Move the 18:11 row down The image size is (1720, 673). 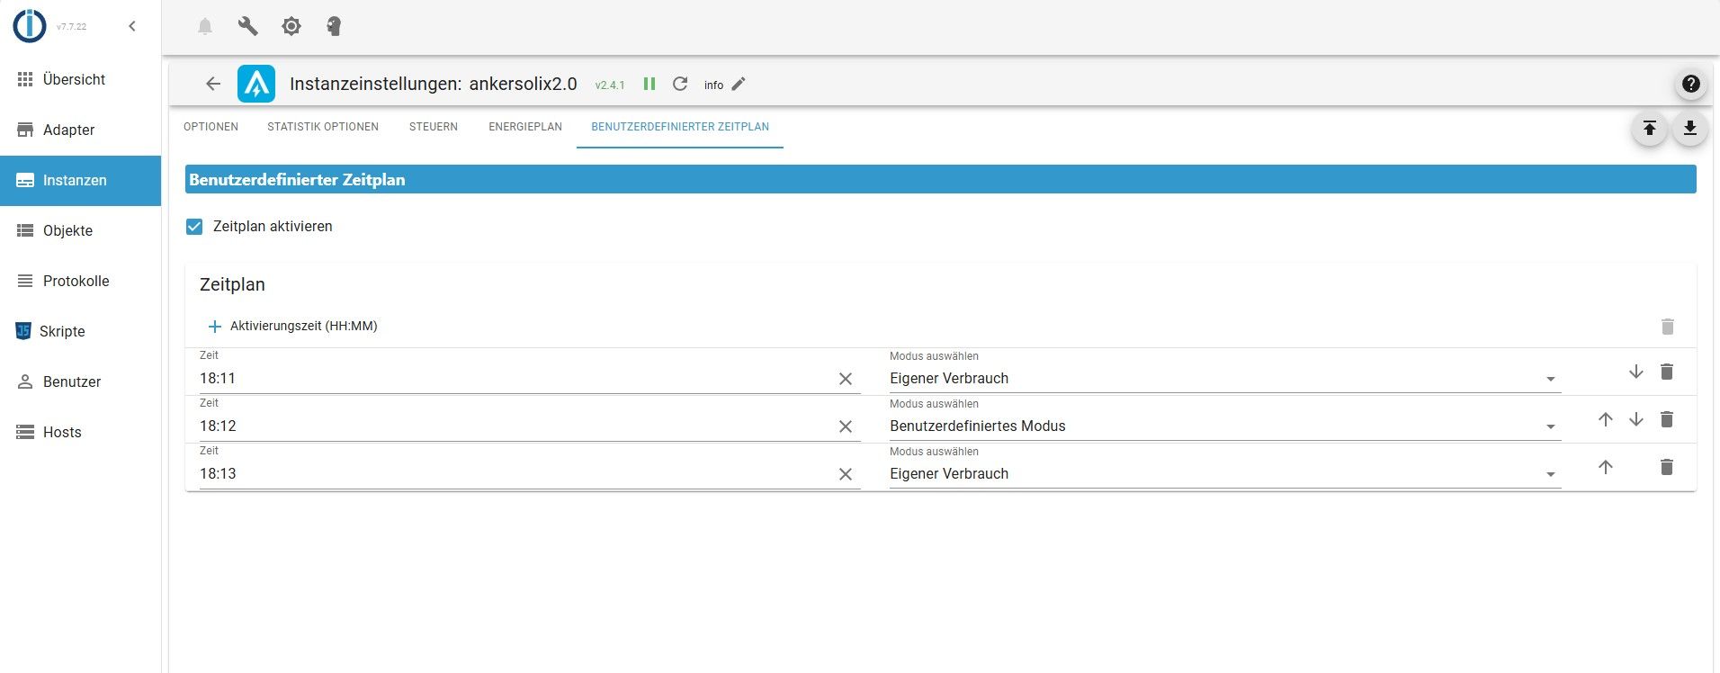pyautogui.click(x=1636, y=372)
